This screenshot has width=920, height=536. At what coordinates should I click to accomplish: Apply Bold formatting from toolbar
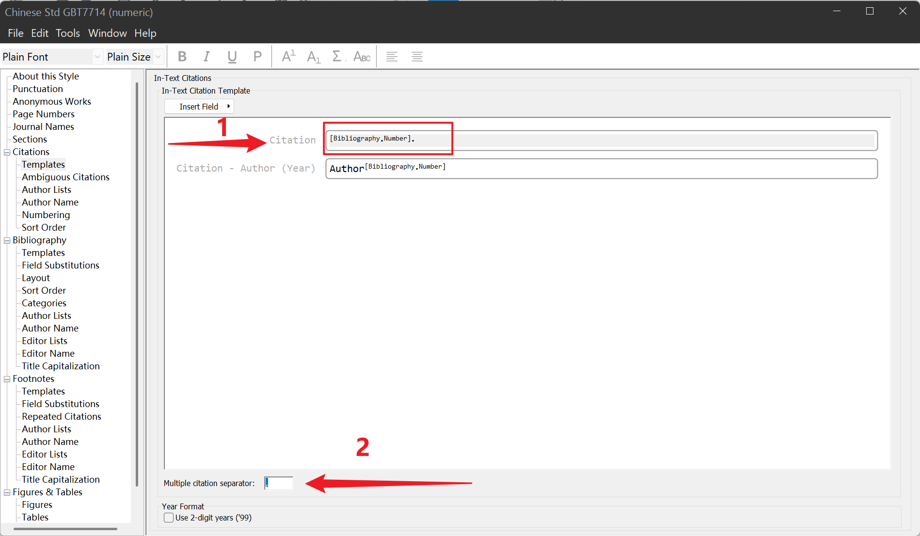(x=182, y=57)
